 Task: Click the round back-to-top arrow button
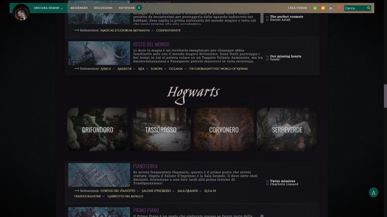coord(373,192)
